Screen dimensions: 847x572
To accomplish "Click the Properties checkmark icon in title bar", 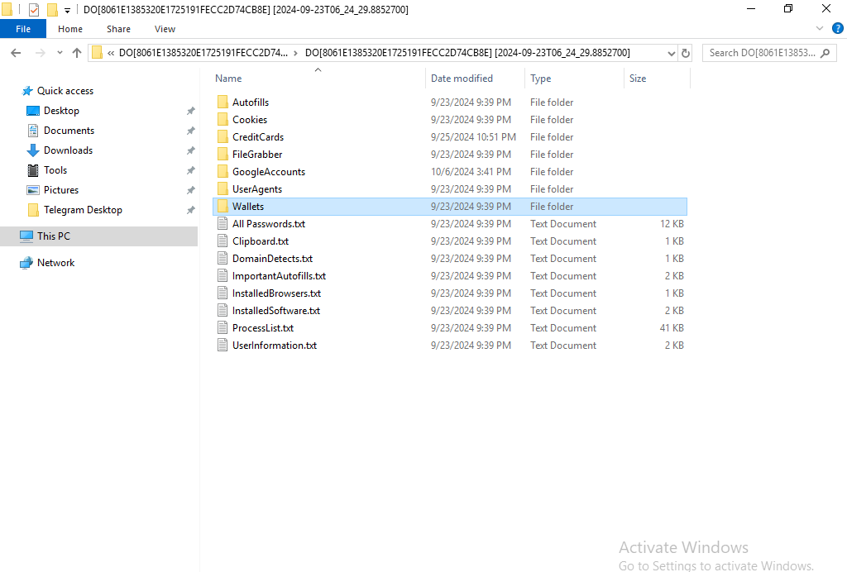I will pyautogui.click(x=34, y=10).
